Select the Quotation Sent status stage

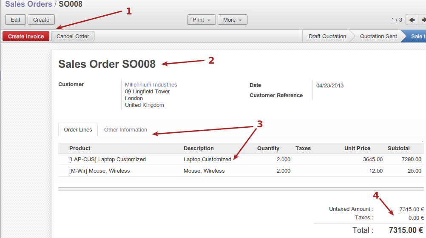point(378,36)
